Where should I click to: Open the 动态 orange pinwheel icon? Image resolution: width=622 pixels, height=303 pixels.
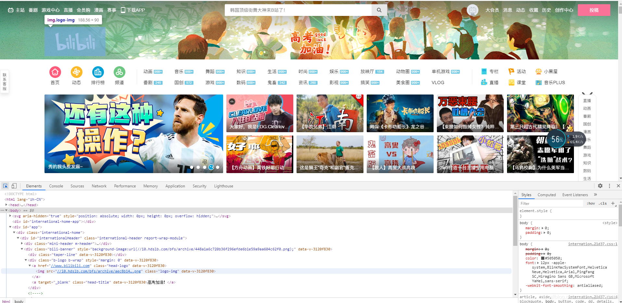click(x=77, y=72)
